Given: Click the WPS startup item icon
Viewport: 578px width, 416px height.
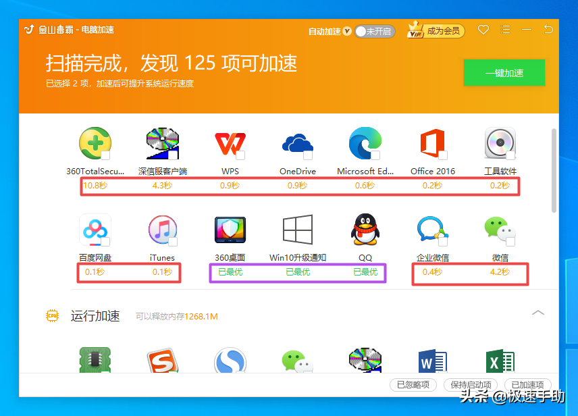Looking at the screenshot, I should point(230,144).
